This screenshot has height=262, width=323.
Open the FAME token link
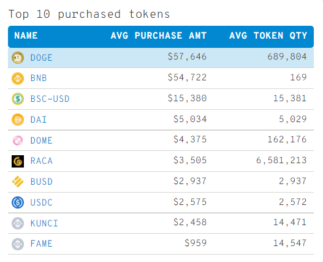[42, 244]
